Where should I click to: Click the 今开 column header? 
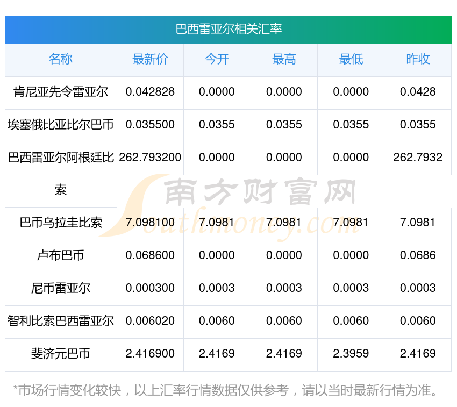tap(217, 59)
